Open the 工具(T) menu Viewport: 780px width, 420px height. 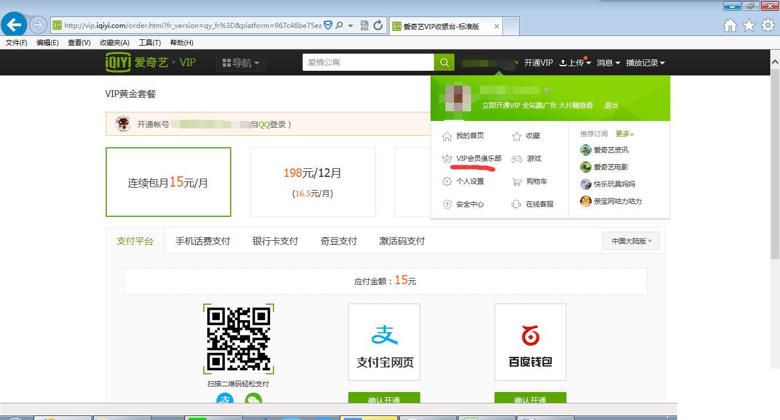150,43
